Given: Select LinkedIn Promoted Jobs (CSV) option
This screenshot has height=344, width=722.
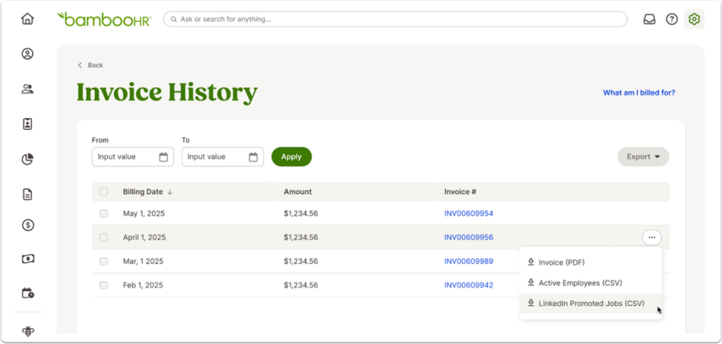Looking at the screenshot, I should click(x=590, y=303).
